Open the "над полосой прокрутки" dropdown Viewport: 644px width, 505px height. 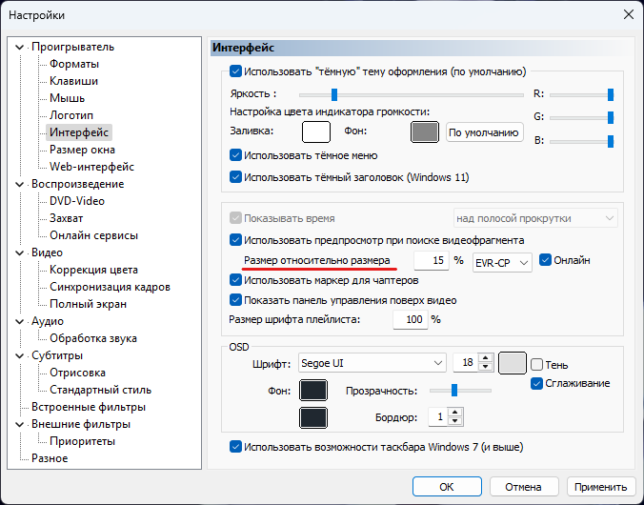[535, 218]
